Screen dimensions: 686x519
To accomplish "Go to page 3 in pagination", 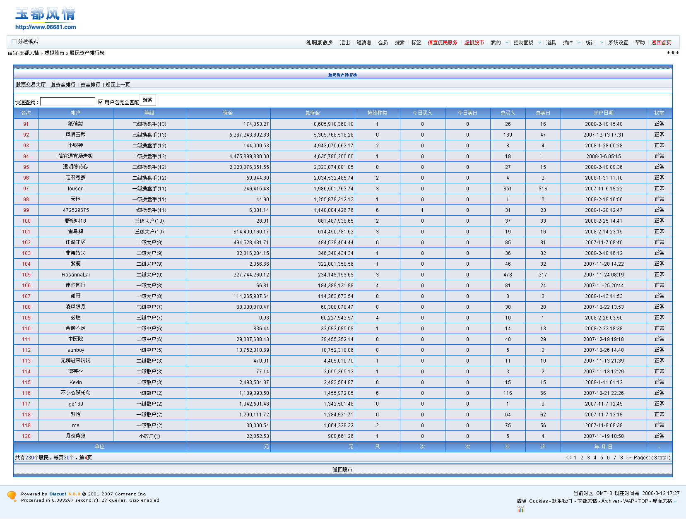I will 588,458.
